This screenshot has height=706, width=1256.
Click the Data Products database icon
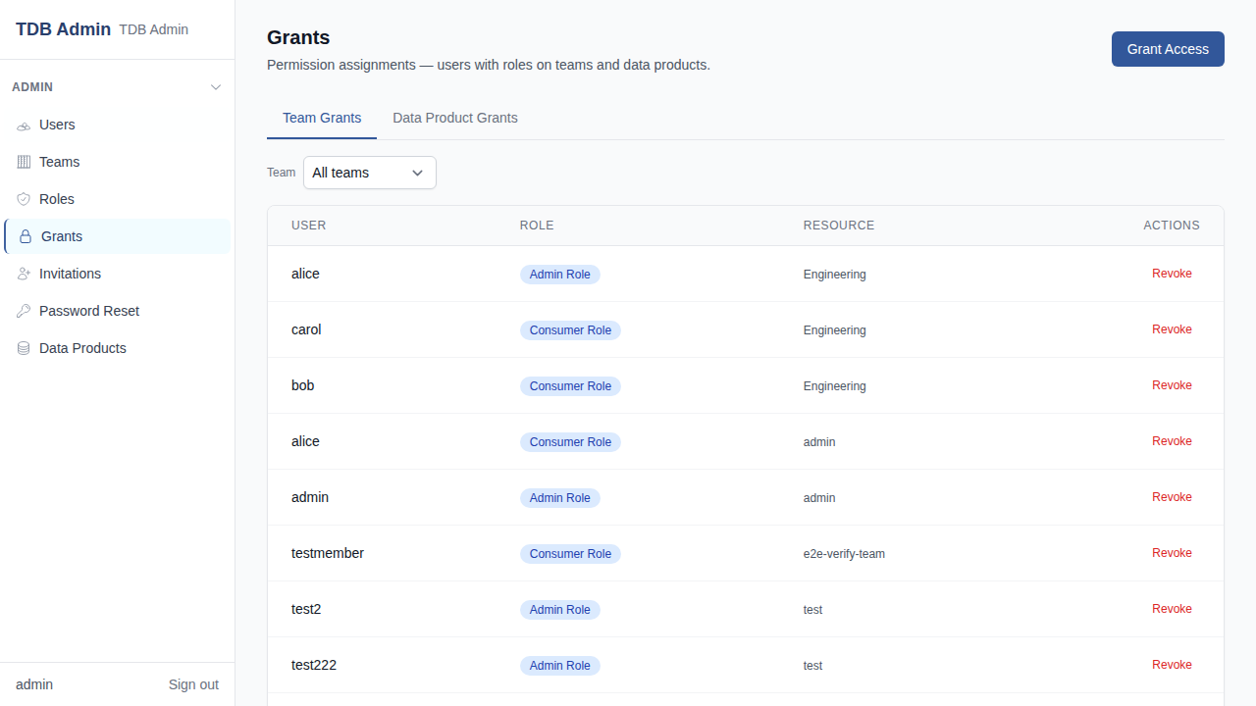pyautogui.click(x=24, y=348)
